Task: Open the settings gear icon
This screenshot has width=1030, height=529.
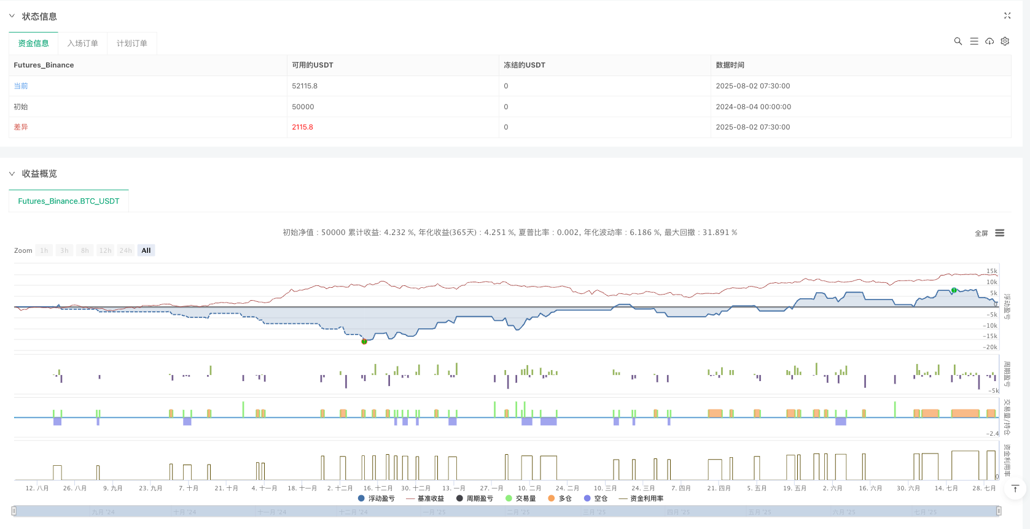Action: click(x=1005, y=41)
